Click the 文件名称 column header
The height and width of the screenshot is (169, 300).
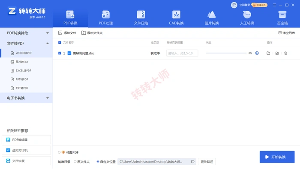click(69, 43)
